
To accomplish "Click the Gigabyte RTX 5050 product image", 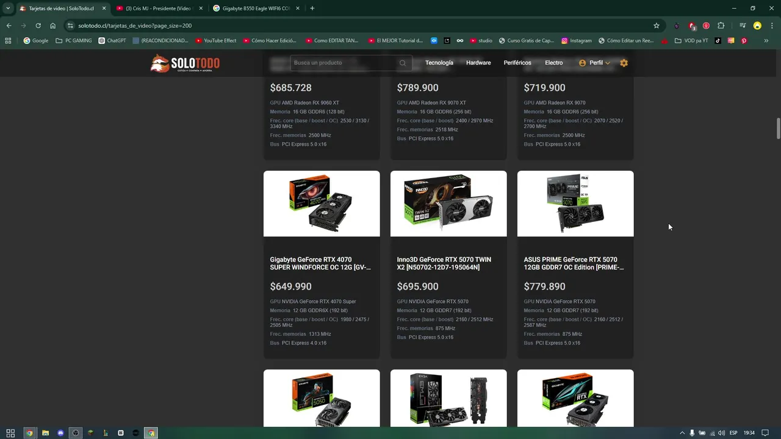I will [x=322, y=398].
